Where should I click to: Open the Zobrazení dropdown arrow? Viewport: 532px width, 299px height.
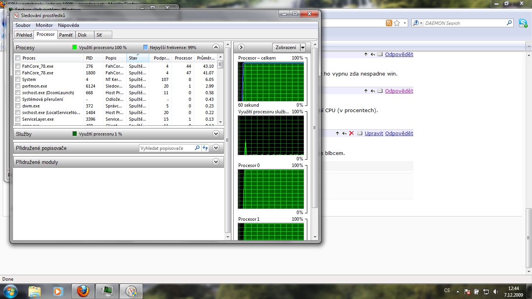click(303, 47)
